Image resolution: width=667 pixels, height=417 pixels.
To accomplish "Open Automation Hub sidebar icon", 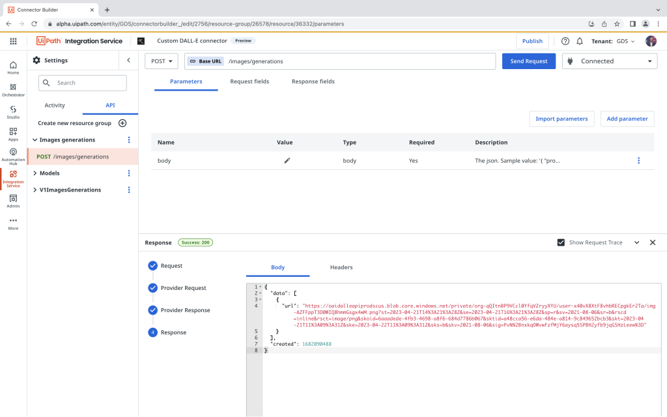I will (13, 155).
